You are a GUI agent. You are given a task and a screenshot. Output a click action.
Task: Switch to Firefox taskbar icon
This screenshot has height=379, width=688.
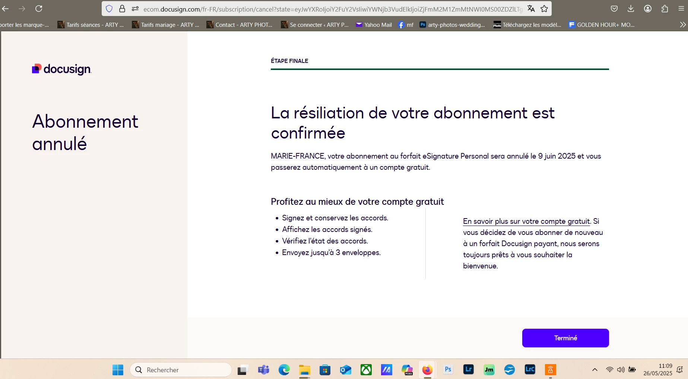[427, 370]
